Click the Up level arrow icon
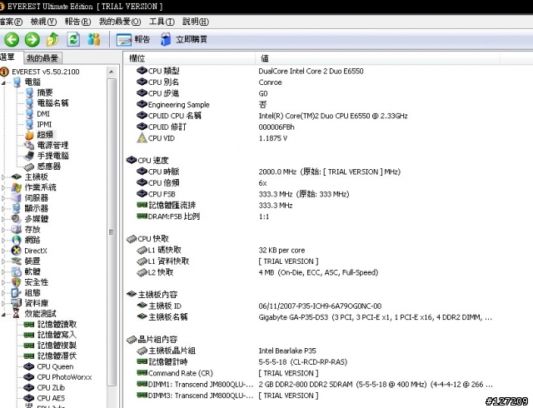The image size is (533, 408). click(52, 39)
